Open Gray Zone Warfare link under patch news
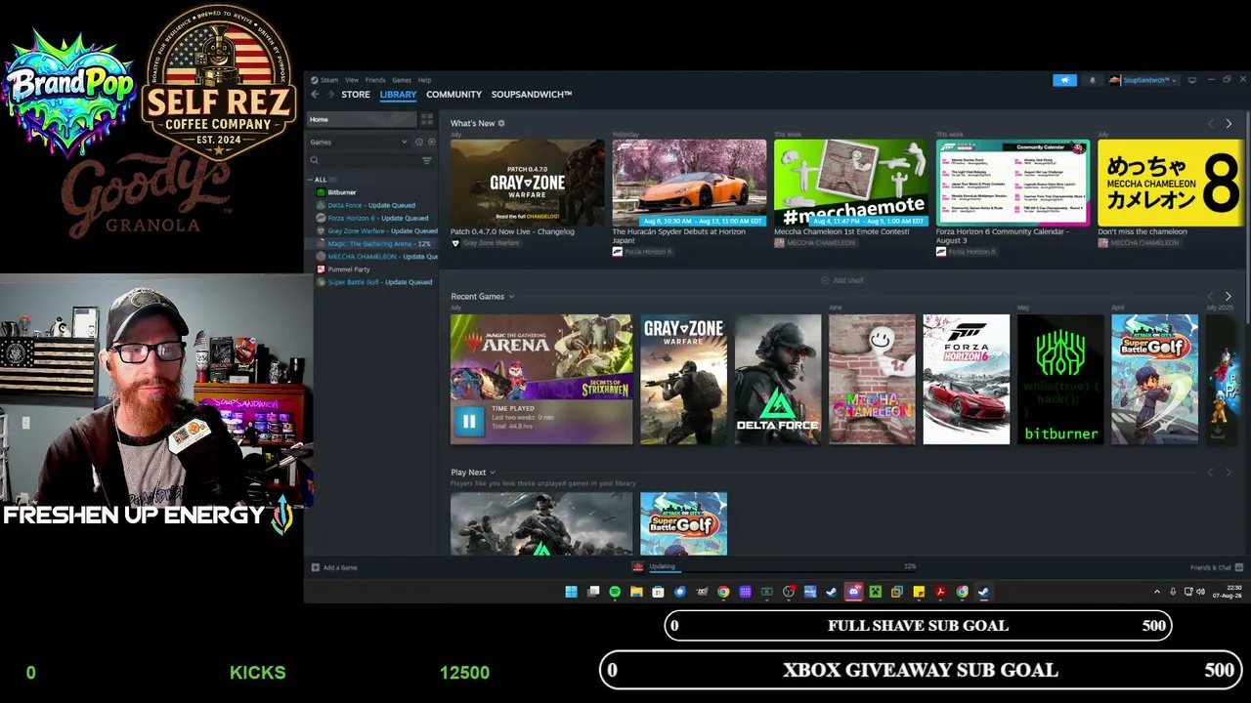Screen dimensions: 1251x703 [486, 243]
